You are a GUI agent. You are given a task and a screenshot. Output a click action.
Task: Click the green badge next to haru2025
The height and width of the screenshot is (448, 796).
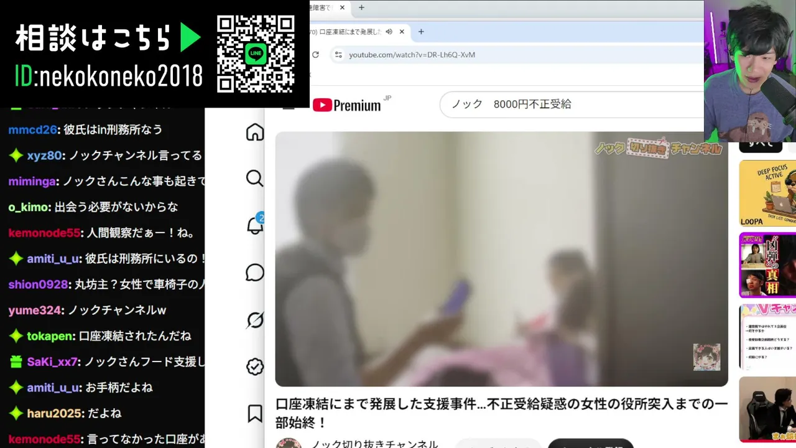tap(16, 413)
